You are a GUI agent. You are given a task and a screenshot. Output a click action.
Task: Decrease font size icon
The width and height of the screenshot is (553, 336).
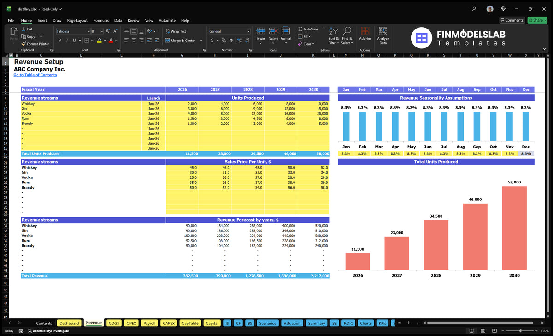tap(116, 31)
